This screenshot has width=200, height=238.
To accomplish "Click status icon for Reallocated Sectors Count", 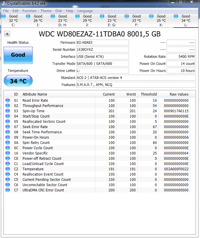I will (8, 121).
